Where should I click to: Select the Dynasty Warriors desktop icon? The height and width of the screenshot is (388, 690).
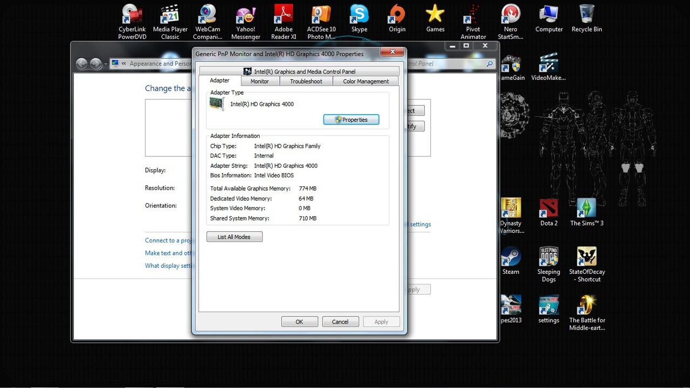(511, 216)
